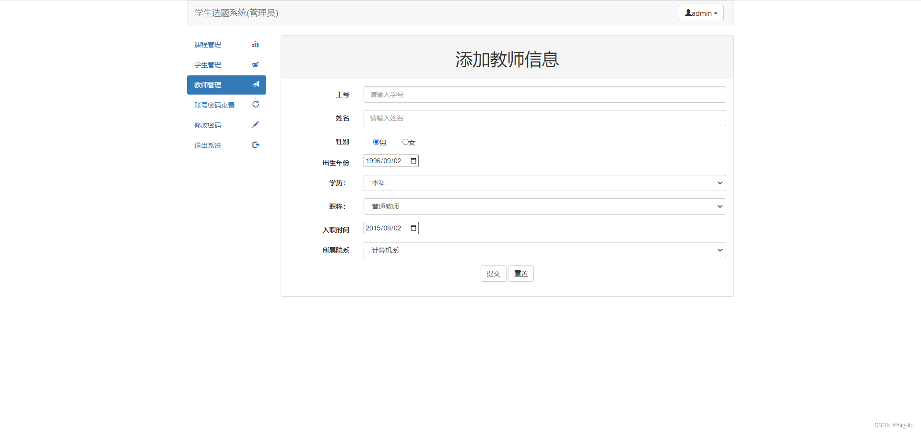Open the 入职时间 calendar picker icon
Screen dimensions: 921x433
tap(413, 228)
